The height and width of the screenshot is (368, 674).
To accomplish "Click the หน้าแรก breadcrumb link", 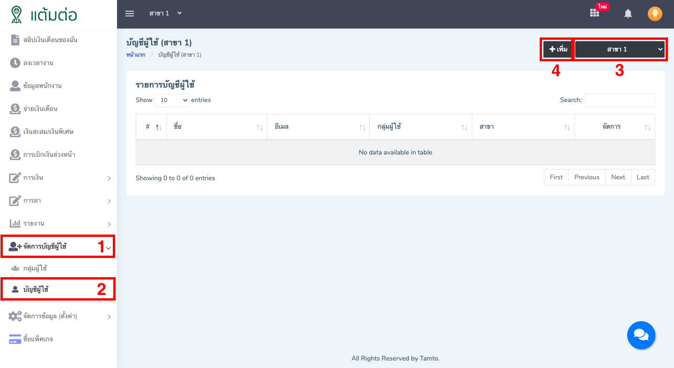I will tap(136, 55).
